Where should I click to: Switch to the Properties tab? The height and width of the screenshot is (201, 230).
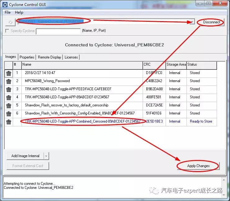coord(27,57)
